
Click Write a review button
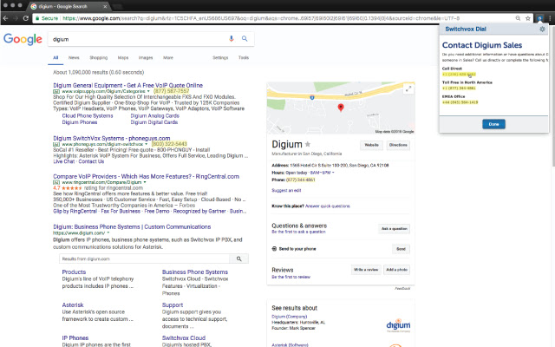click(x=366, y=270)
